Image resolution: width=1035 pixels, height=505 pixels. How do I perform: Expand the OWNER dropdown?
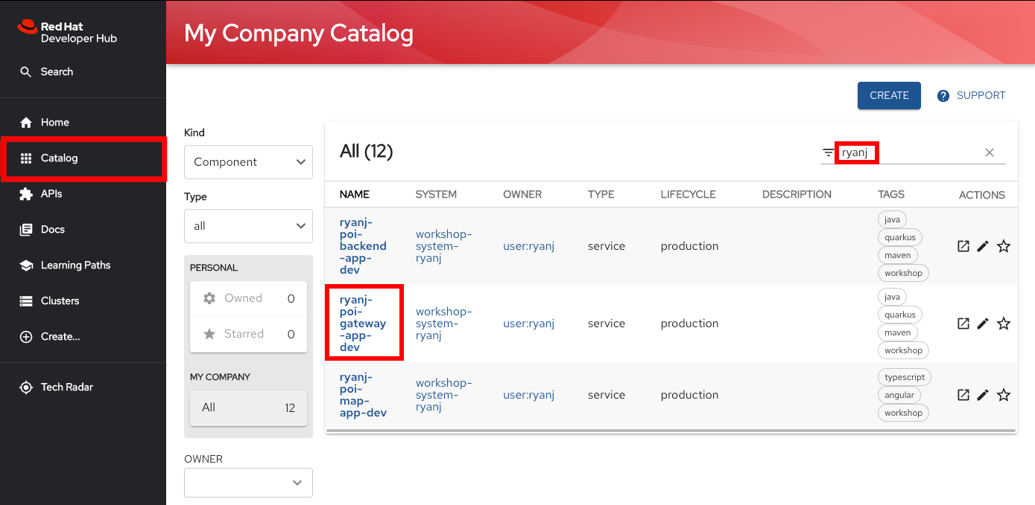(x=248, y=483)
